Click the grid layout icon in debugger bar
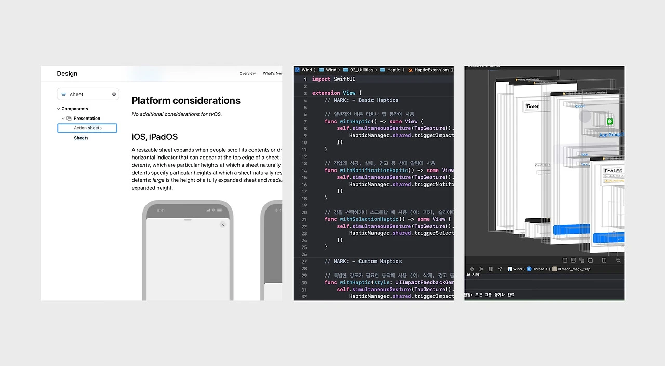The image size is (665, 366). click(x=604, y=260)
